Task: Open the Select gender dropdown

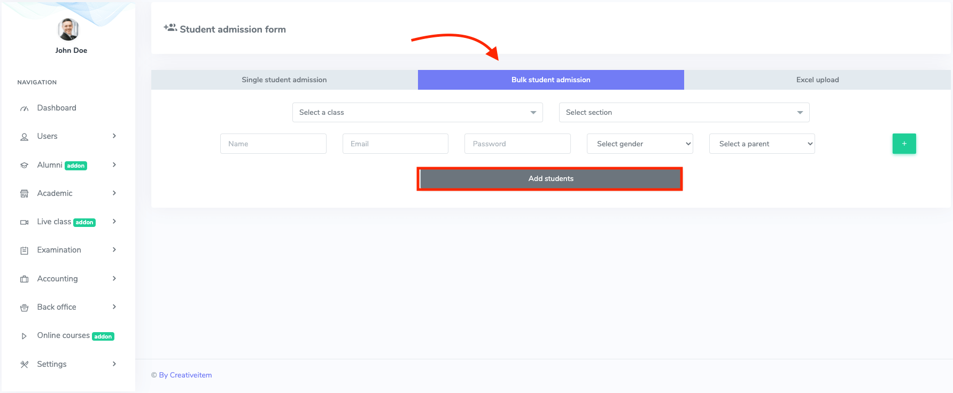Action: [639, 144]
